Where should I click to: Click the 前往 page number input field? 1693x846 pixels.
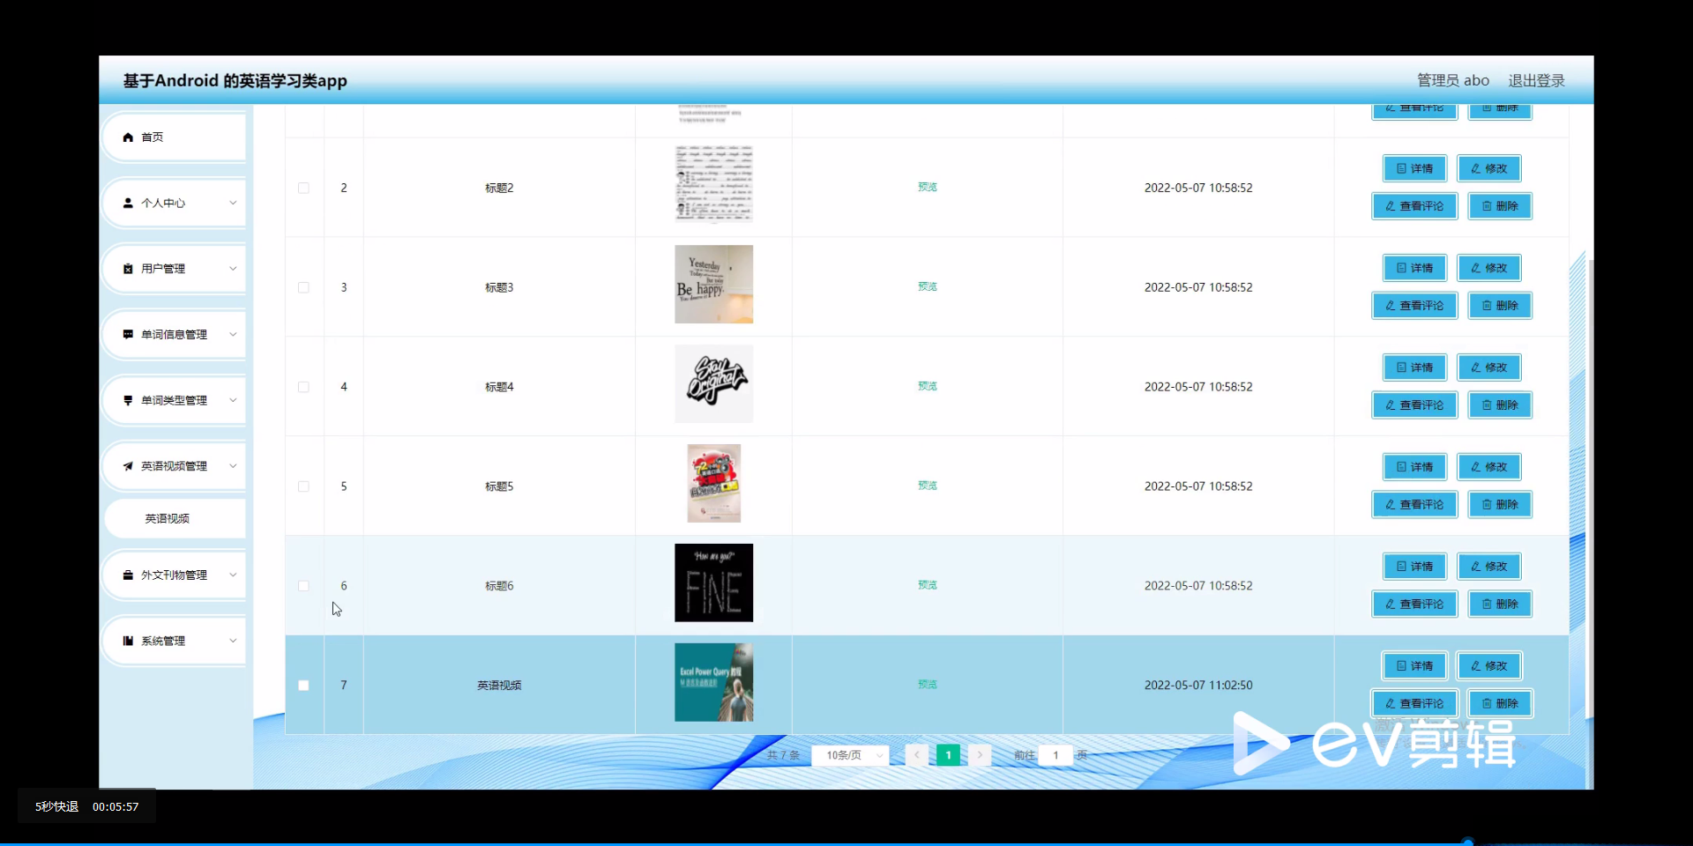(x=1055, y=755)
